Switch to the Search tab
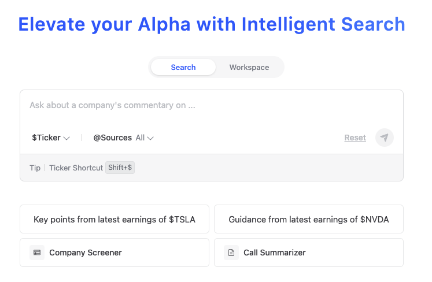Viewport: 432px width, 282px height. 183,67
